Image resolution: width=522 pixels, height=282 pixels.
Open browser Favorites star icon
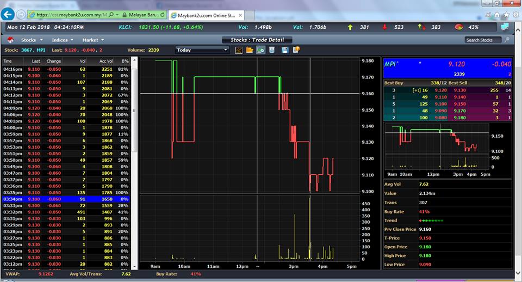[506, 15]
